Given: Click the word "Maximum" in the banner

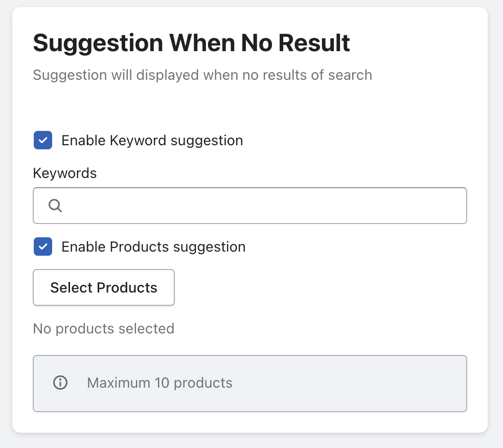Looking at the screenshot, I should coord(119,383).
